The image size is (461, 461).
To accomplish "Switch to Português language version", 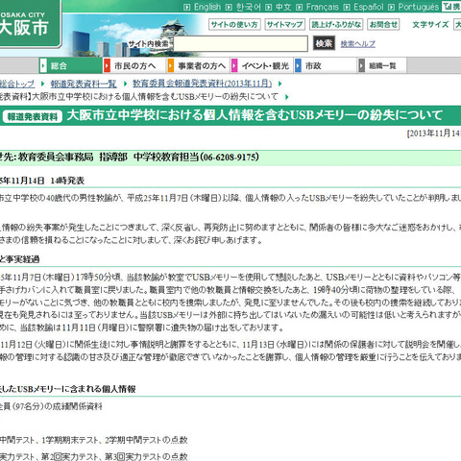I will (419, 7).
